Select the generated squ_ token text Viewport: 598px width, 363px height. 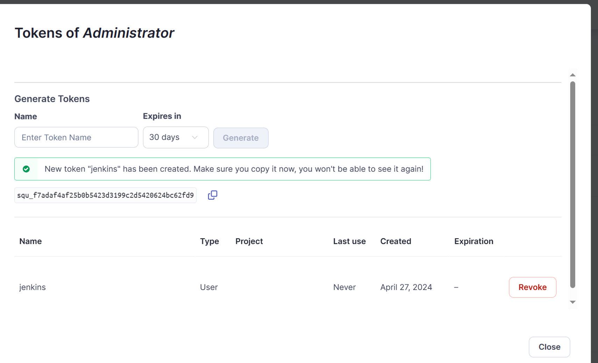(105, 195)
